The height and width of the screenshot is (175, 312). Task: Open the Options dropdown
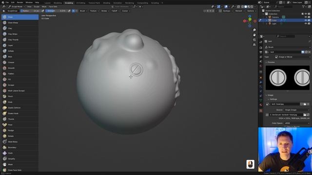252,11
